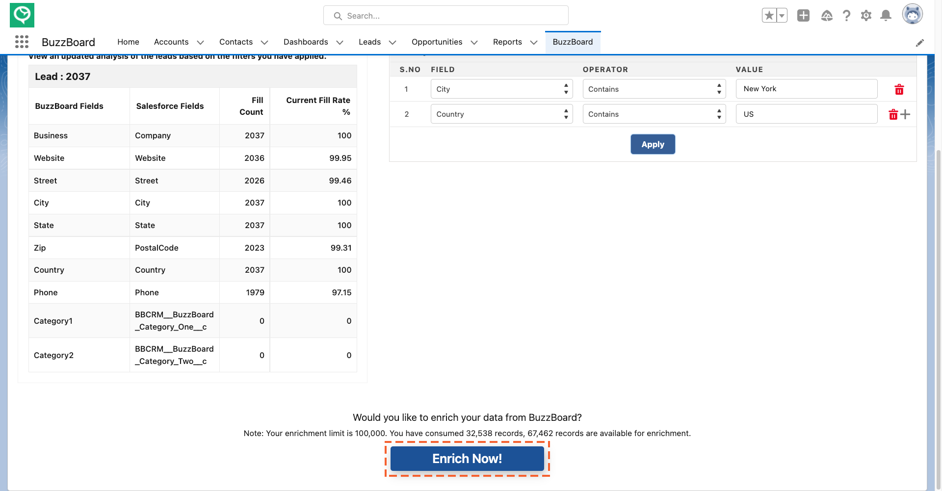
Task: Open the Leads tab
Action: click(369, 42)
